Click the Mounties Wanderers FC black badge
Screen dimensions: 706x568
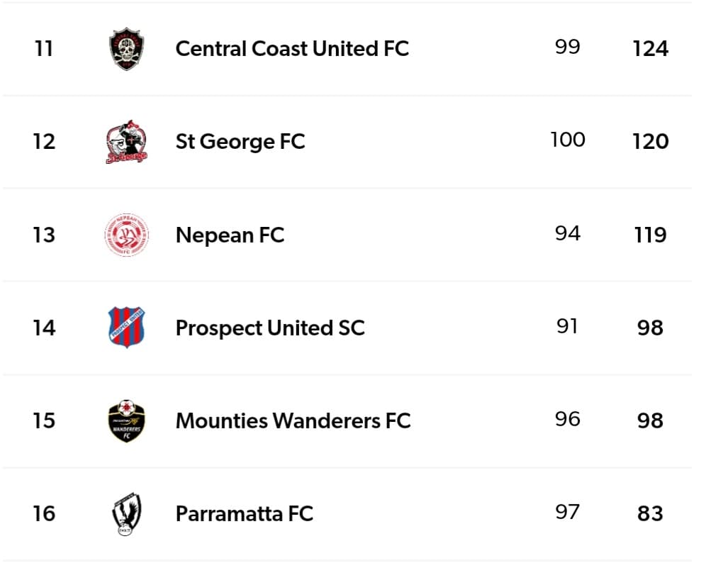(126, 421)
